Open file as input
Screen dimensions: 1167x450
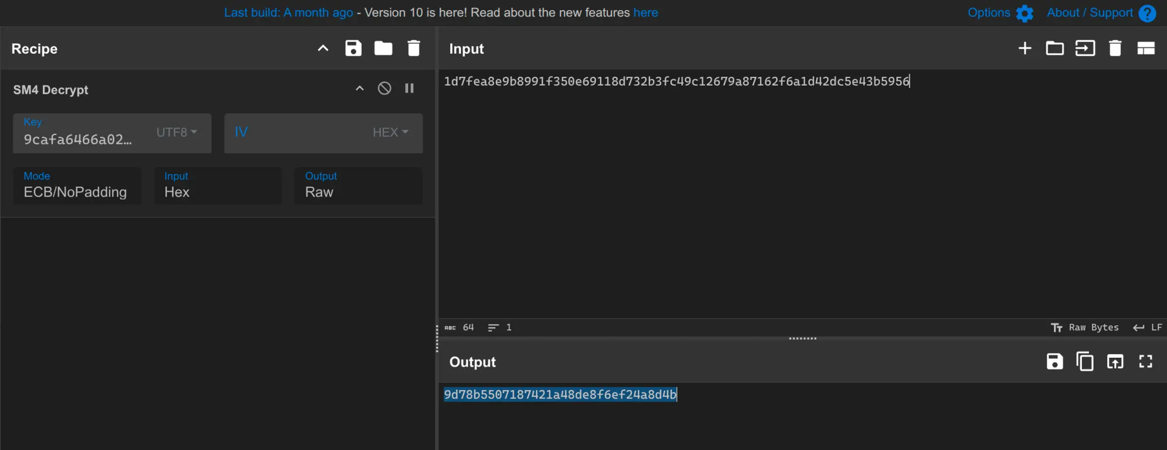(x=1085, y=49)
